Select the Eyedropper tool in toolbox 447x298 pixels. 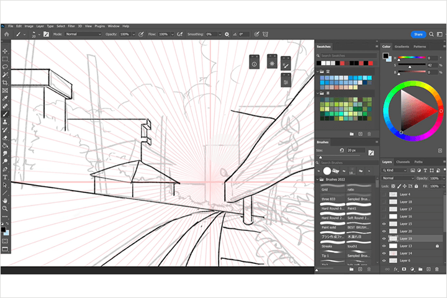5,98
